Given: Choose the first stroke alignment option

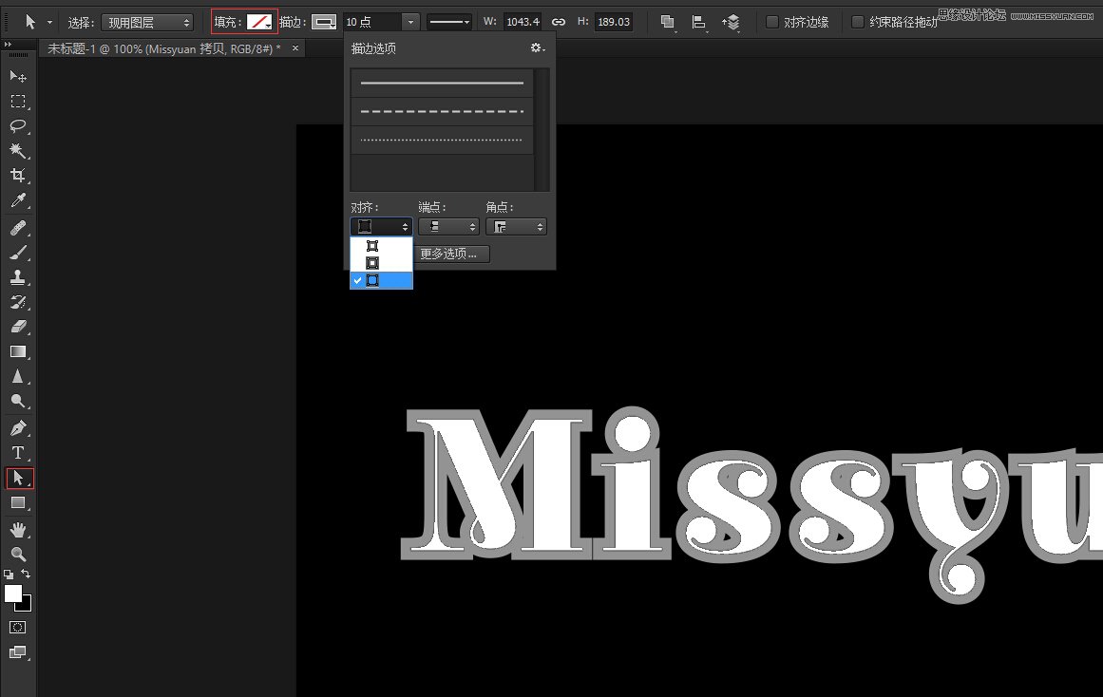Looking at the screenshot, I should pos(381,245).
